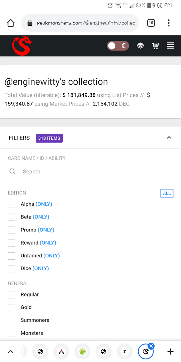
Task: Go to the browser home page
Action: point(11,23)
